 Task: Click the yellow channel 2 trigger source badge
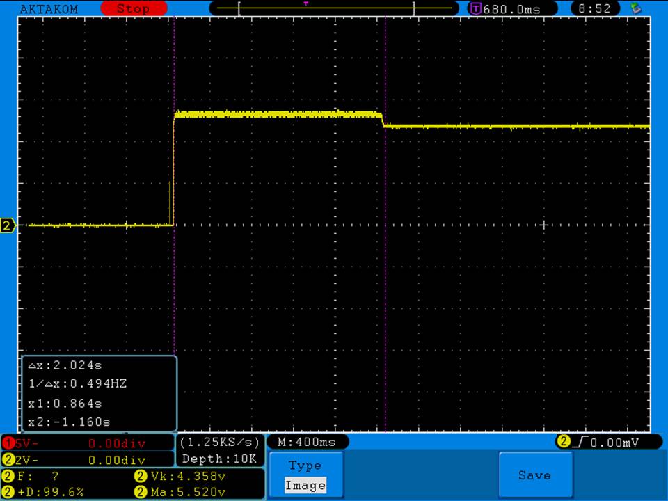click(x=563, y=443)
